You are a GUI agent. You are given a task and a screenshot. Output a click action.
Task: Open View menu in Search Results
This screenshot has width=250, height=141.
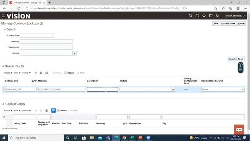pos(17,73)
